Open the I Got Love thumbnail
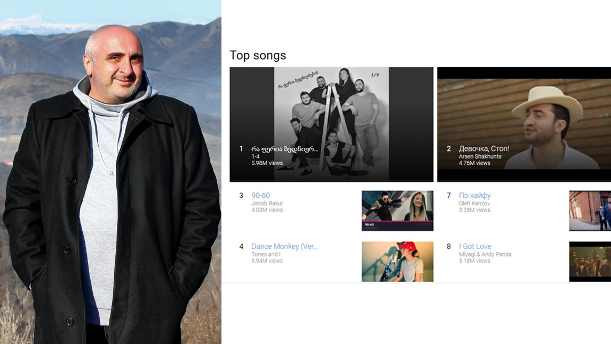The image size is (611, 344). 590,262
